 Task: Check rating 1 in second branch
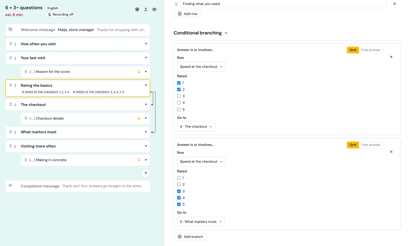179,178
